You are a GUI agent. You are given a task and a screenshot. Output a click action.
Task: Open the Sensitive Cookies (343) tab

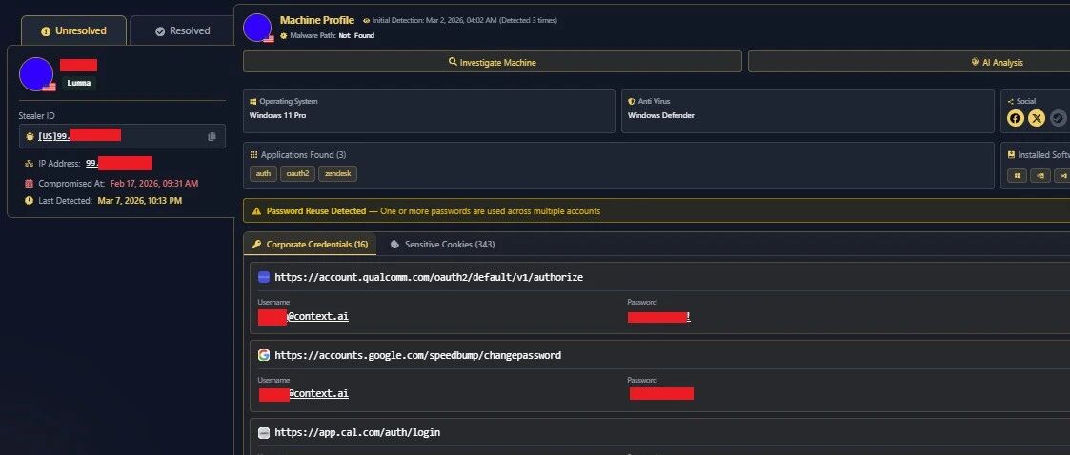[442, 245]
